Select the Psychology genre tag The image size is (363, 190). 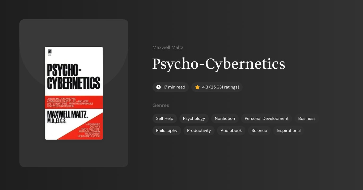click(x=194, y=118)
